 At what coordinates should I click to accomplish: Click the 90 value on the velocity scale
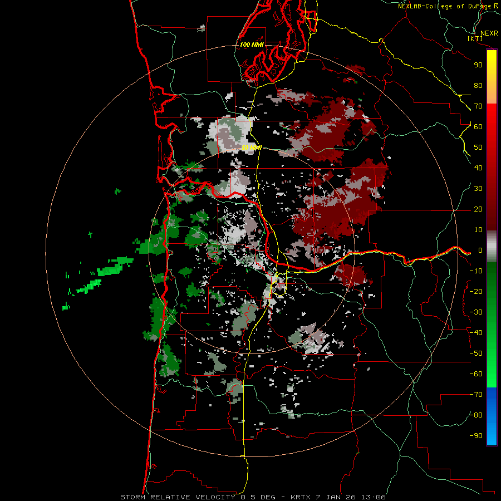point(478,65)
